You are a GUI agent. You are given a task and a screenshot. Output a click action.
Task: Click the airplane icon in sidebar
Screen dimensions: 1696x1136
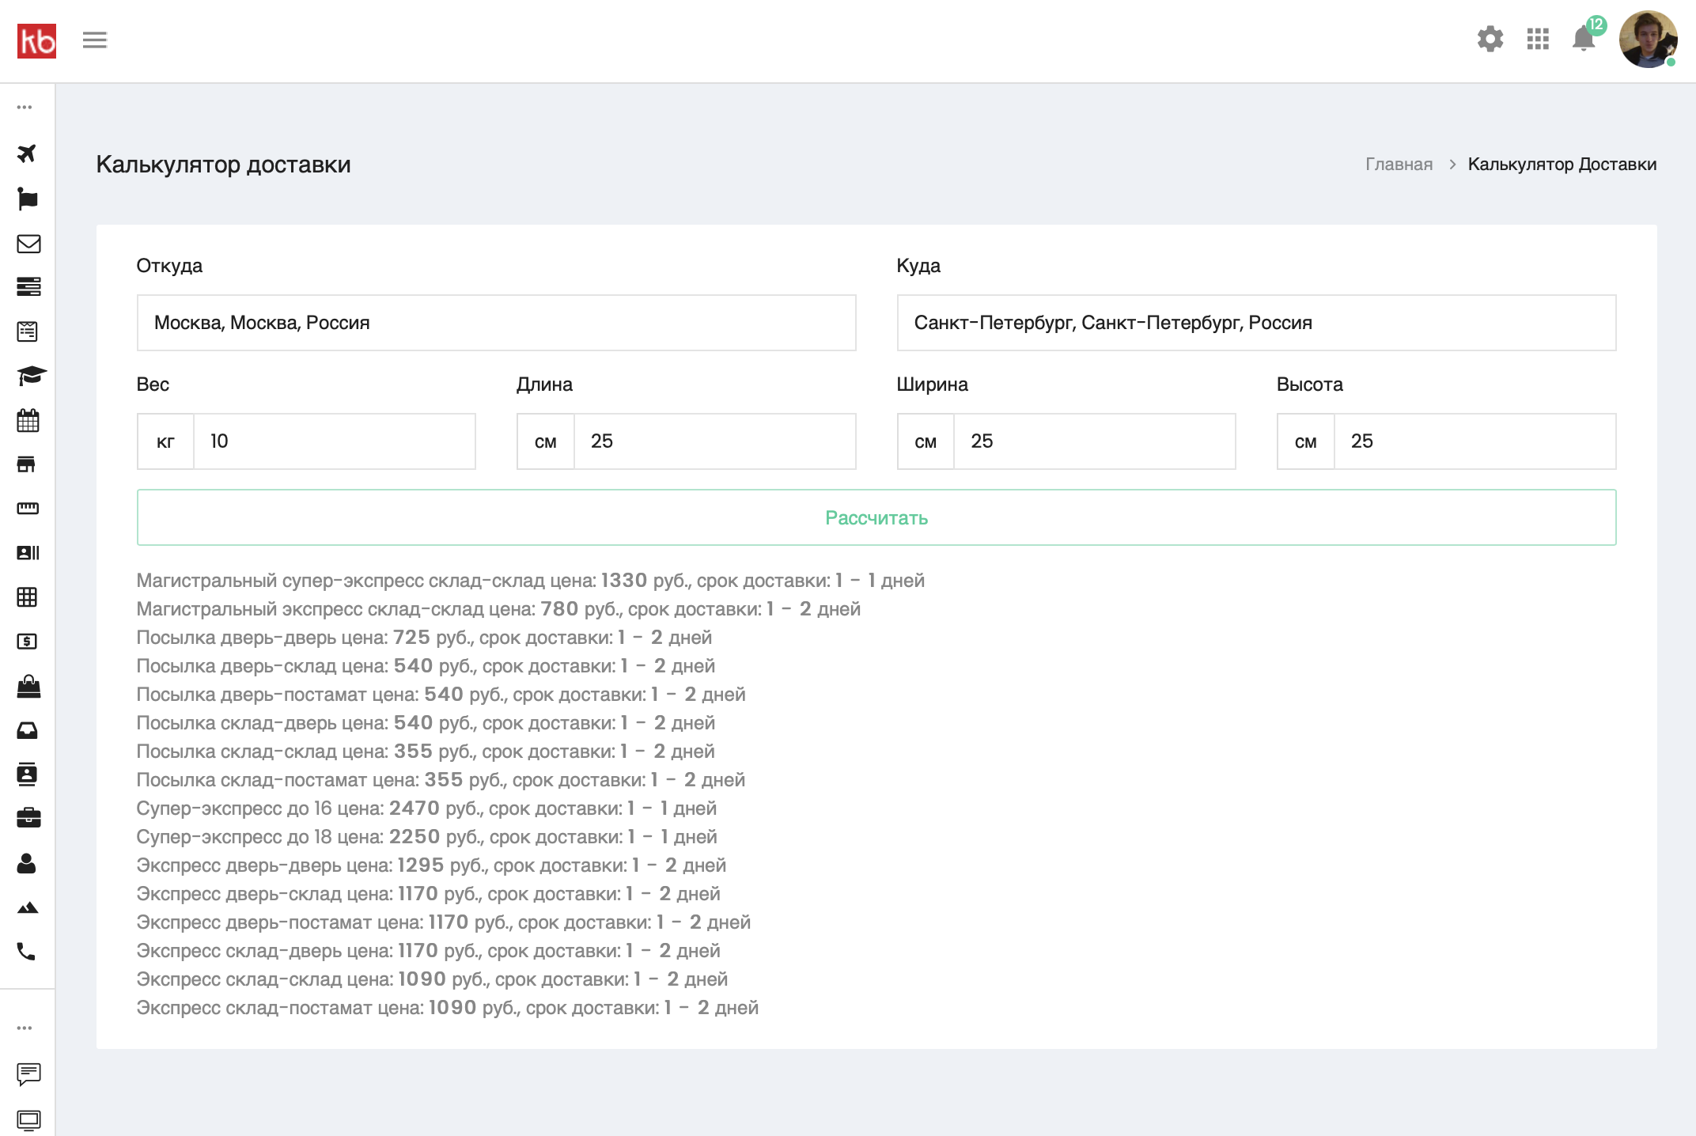click(x=27, y=153)
